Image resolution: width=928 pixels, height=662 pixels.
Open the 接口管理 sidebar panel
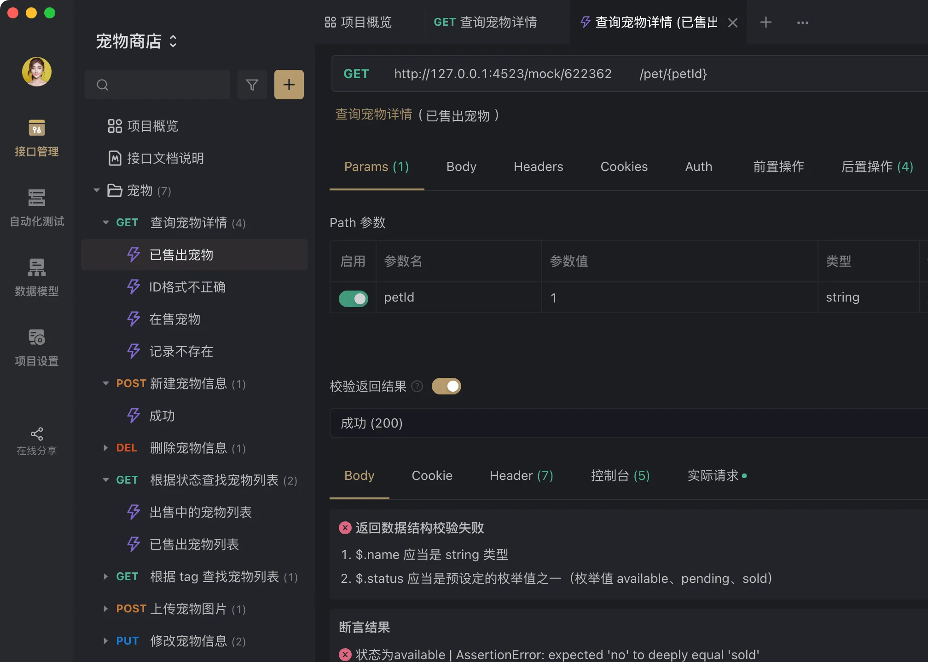[x=36, y=138]
